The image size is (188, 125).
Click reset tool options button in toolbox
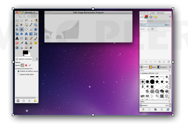click(x=35, y=101)
